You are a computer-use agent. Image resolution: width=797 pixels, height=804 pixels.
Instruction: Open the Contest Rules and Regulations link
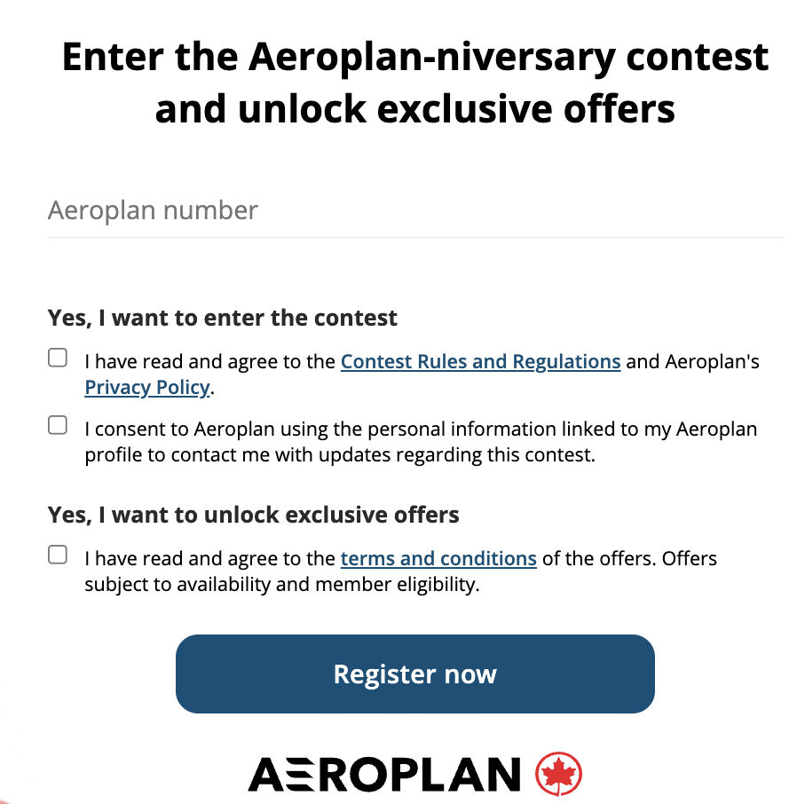point(480,362)
